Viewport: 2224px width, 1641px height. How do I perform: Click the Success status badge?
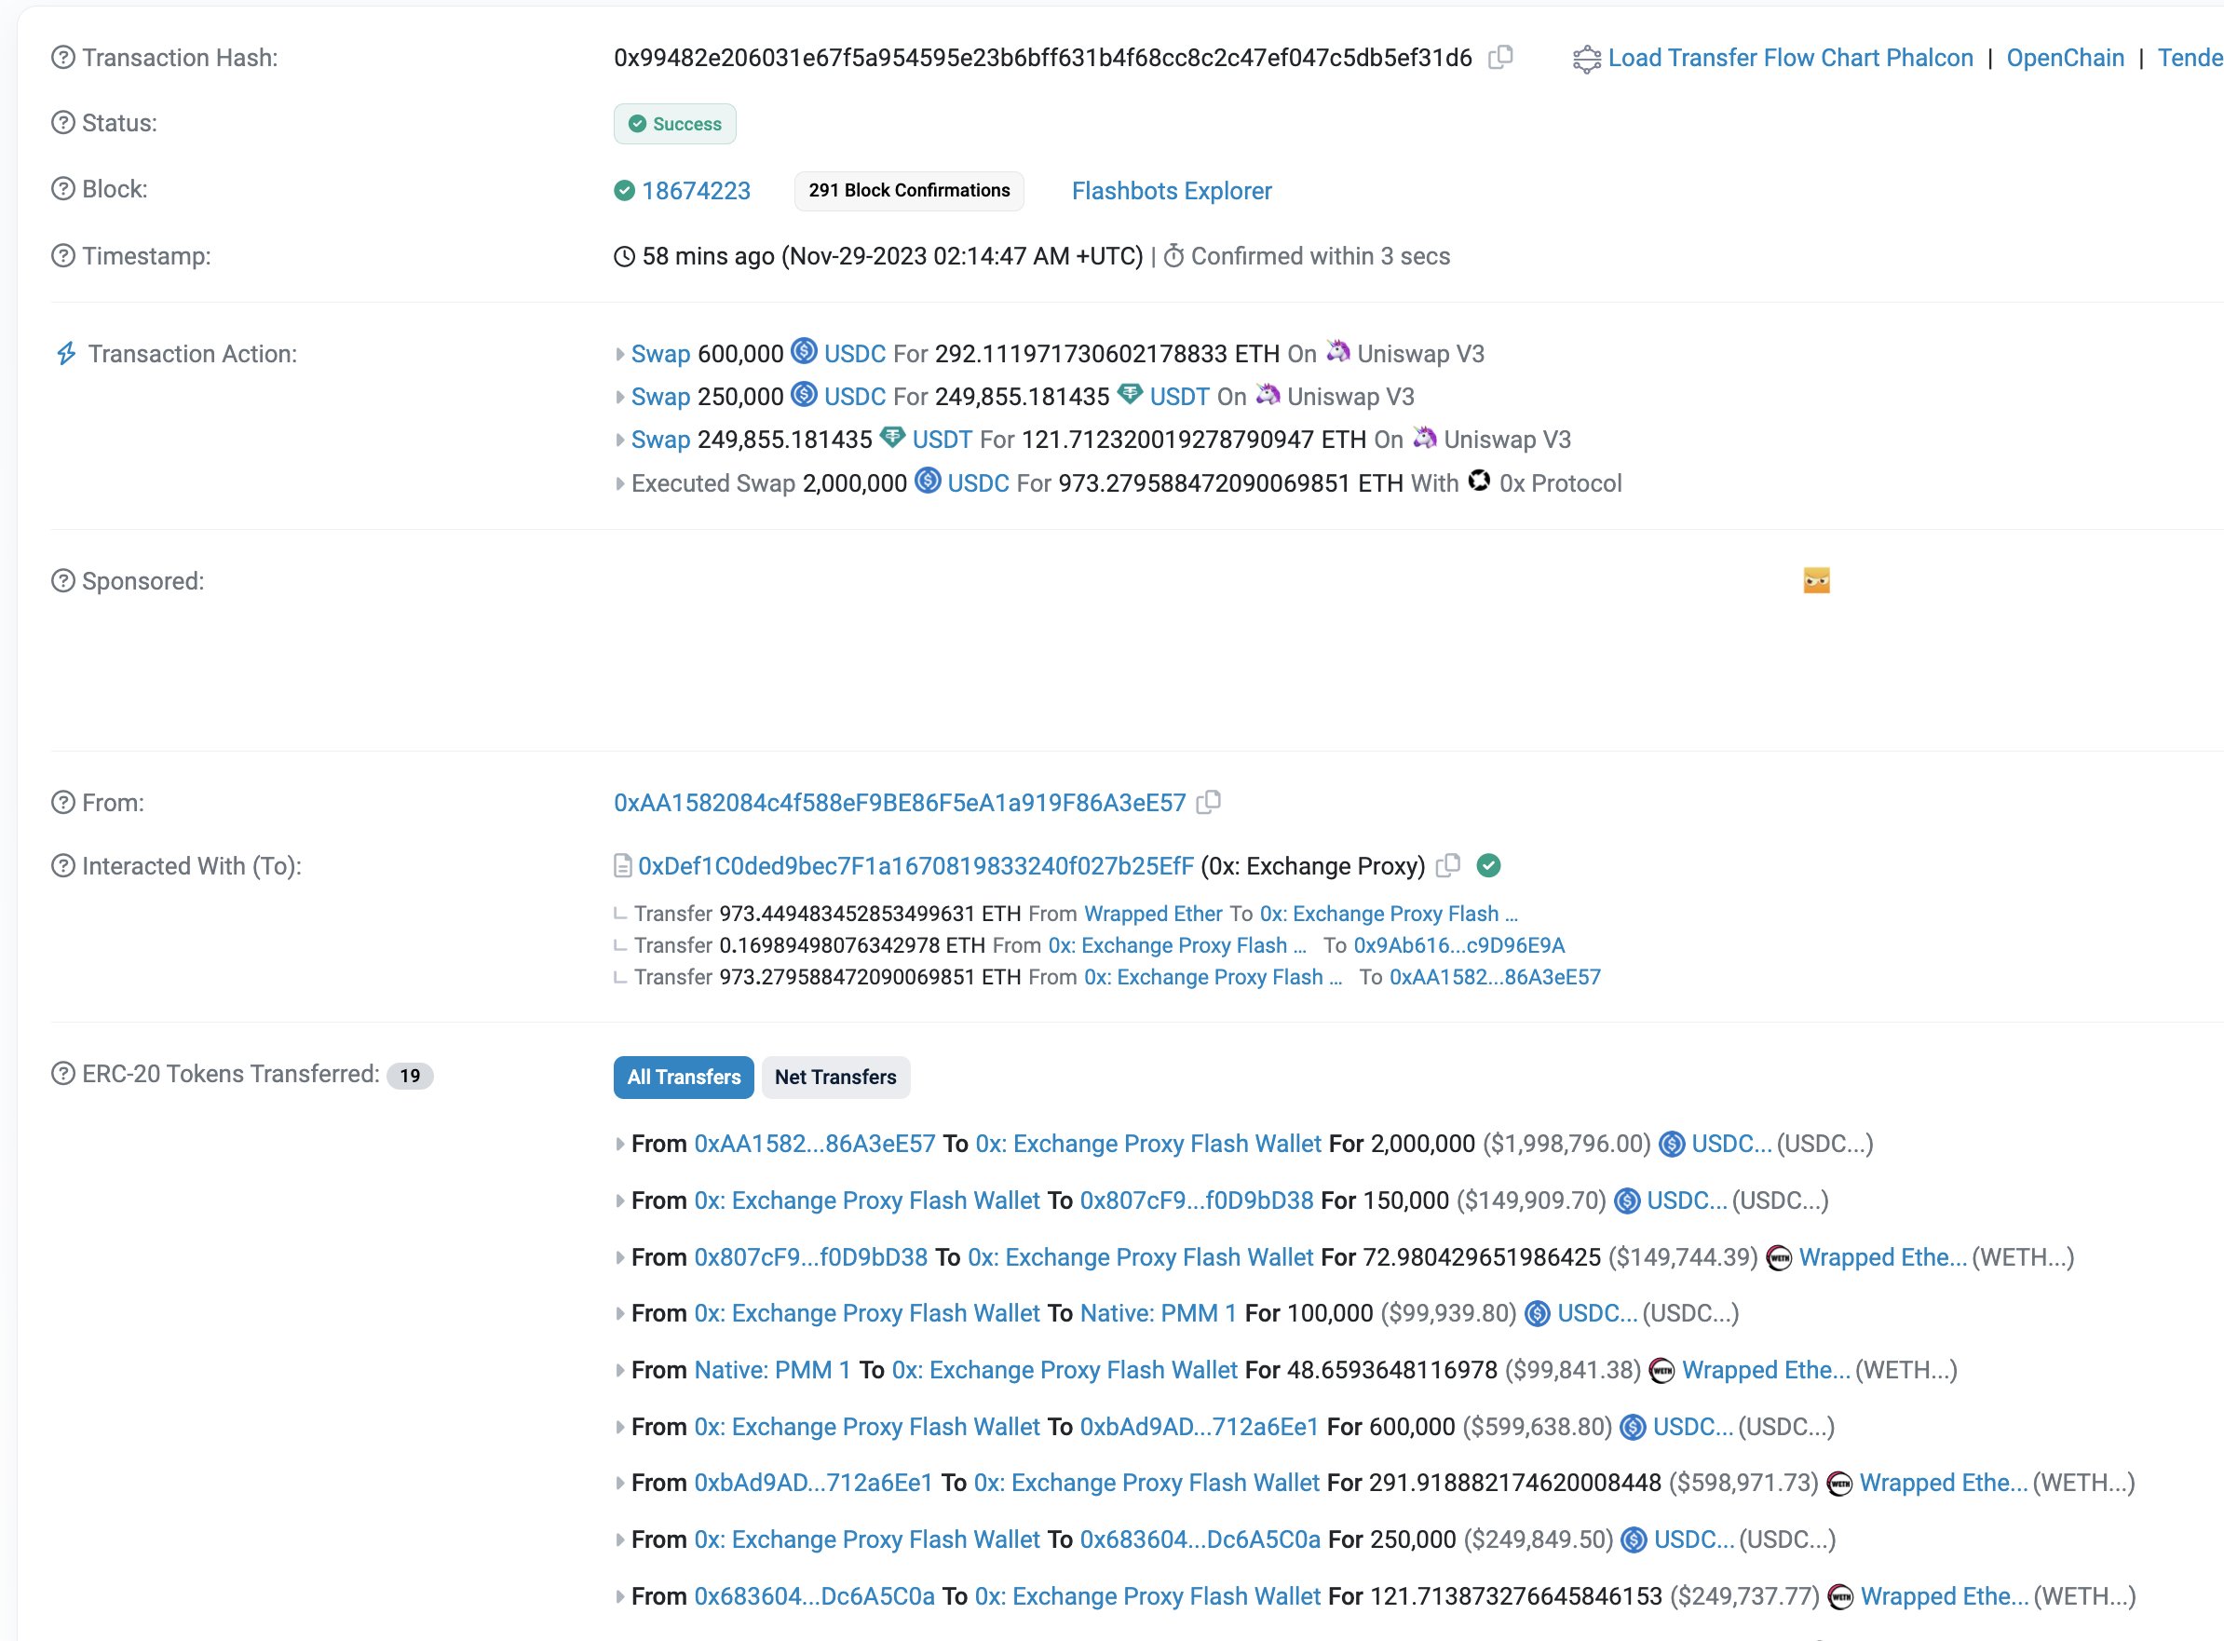[x=674, y=124]
